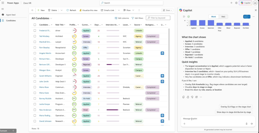Click the thumbs up icon on Copilot response

point(188,97)
